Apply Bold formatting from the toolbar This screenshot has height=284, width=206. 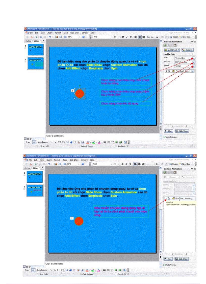tap(123, 37)
